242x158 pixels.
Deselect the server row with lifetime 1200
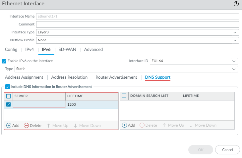(9, 104)
